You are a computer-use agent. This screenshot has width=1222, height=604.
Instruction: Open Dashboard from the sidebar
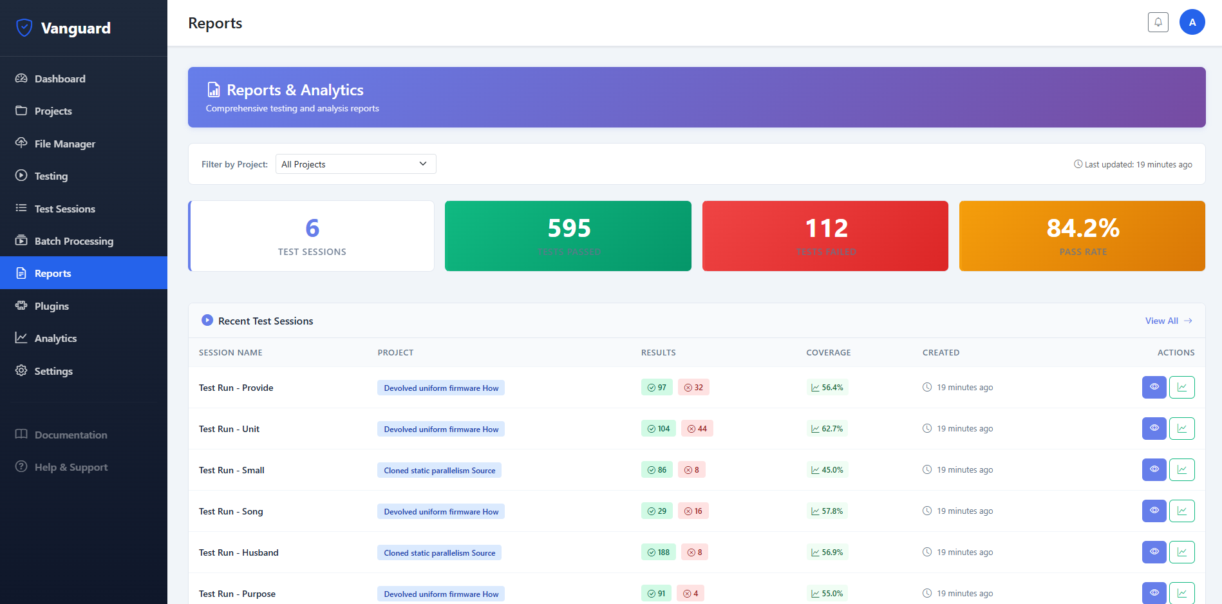click(60, 79)
